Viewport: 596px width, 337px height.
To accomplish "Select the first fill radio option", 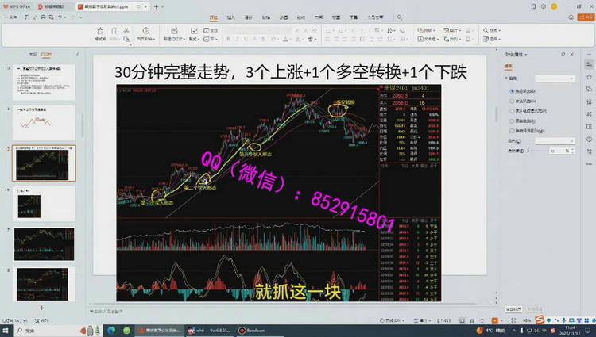I will [x=510, y=91].
